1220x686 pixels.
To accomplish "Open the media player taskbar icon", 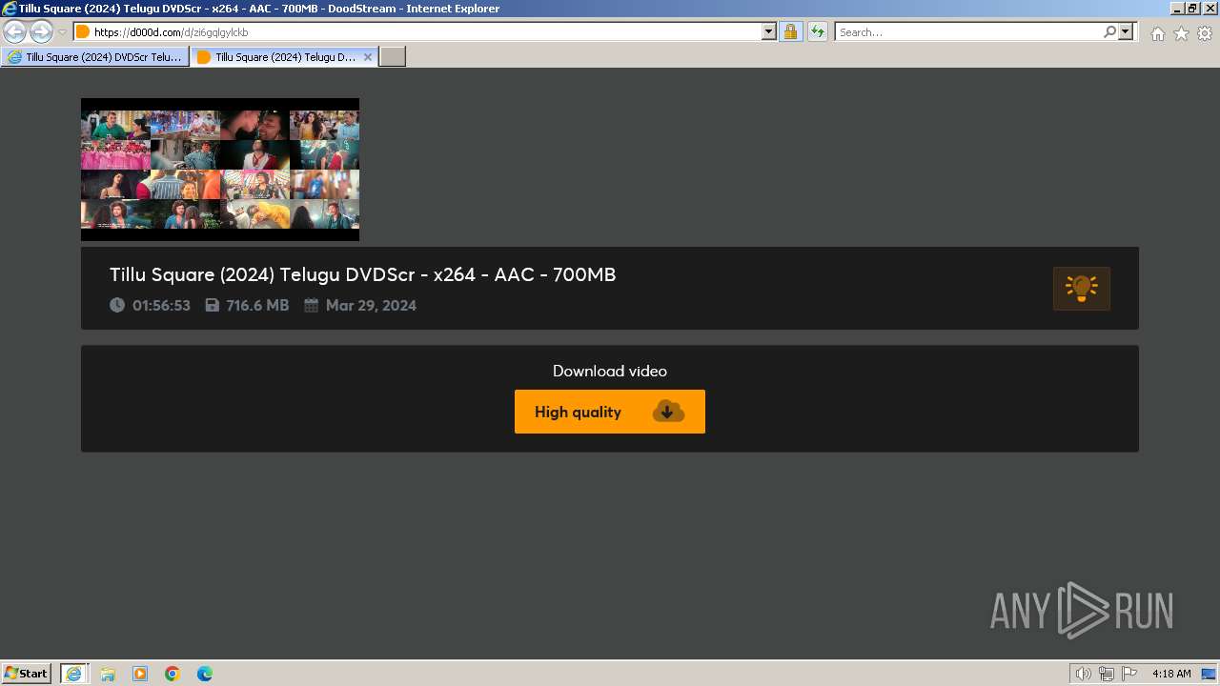I will pyautogui.click(x=140, y=674).
